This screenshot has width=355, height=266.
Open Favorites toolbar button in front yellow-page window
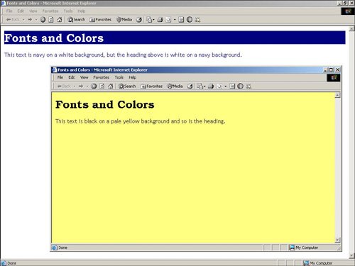tap(152, 87)
